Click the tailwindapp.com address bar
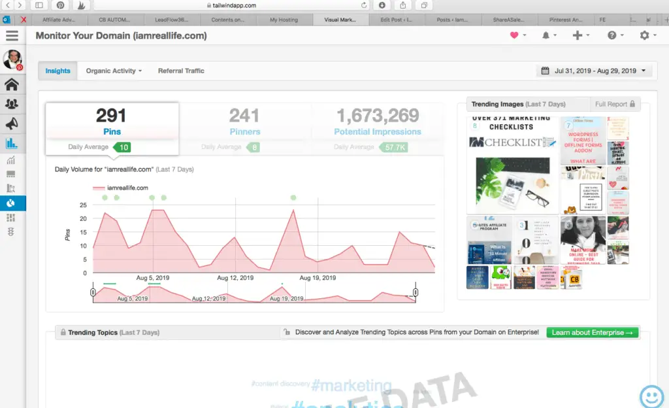This screenshot has height=408, width=669. [232, 5]
